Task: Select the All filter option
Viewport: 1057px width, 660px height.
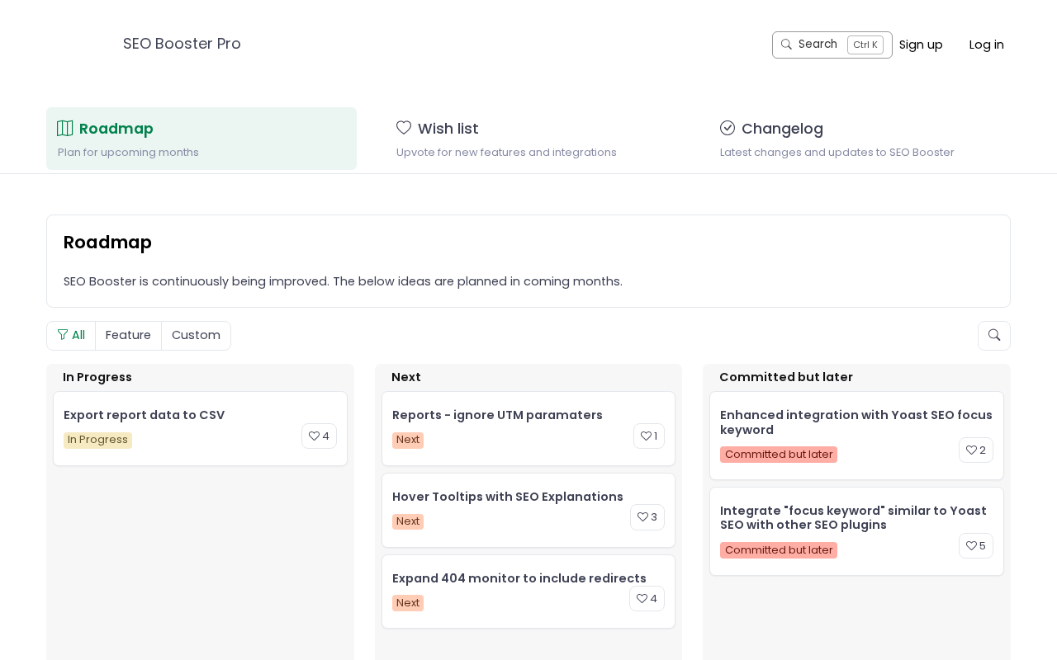Action: click(x=71, y=336)
